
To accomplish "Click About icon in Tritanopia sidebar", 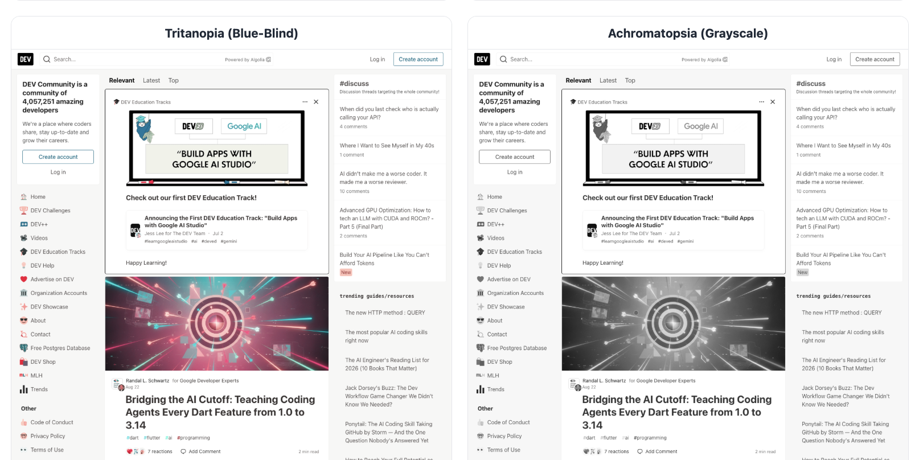I will click(24, 321).
